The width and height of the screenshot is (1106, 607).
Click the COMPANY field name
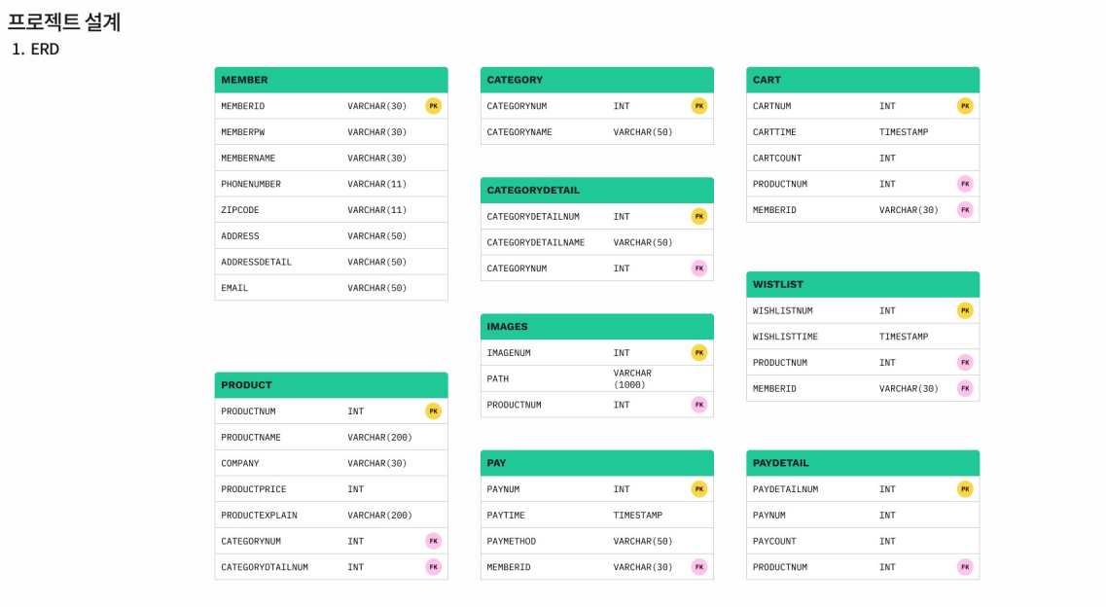point(240,463)
